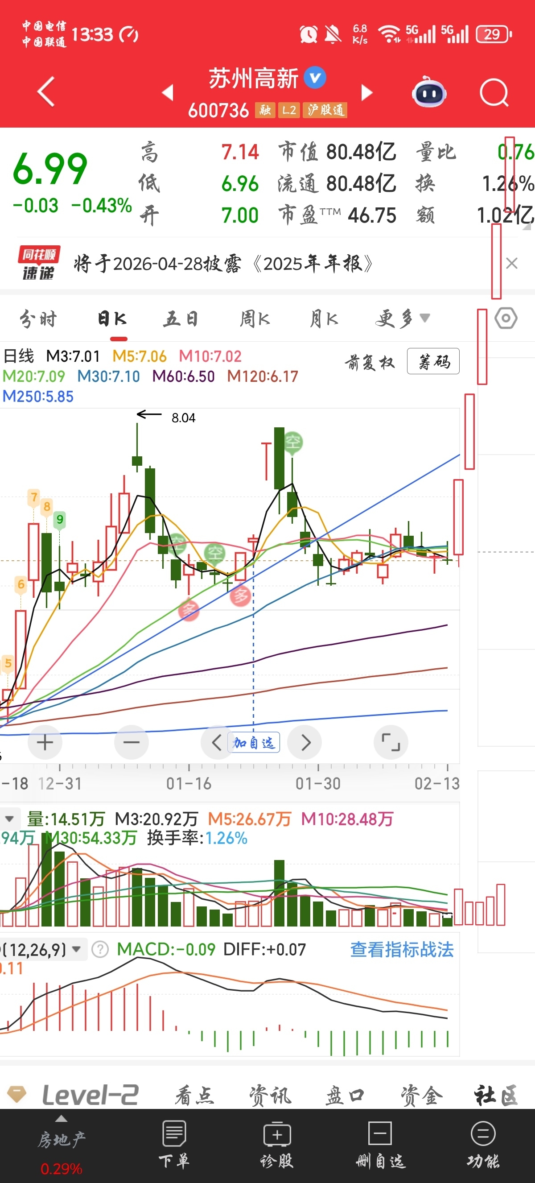Screen dimensions: 535x1183
Task: Remove from watchlist via 删自选
Action: (380, 1145)
